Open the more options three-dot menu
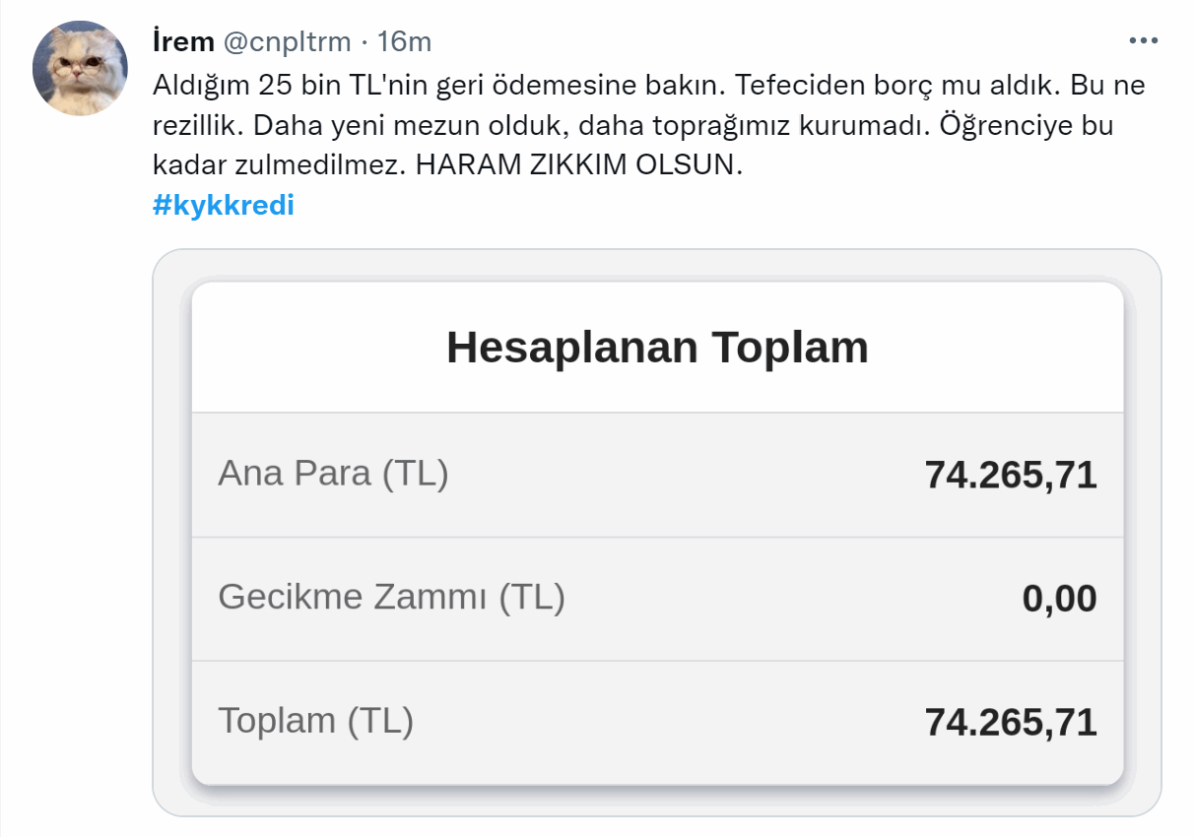Viewport: 1194px width, 837px height. [1143, 41]
